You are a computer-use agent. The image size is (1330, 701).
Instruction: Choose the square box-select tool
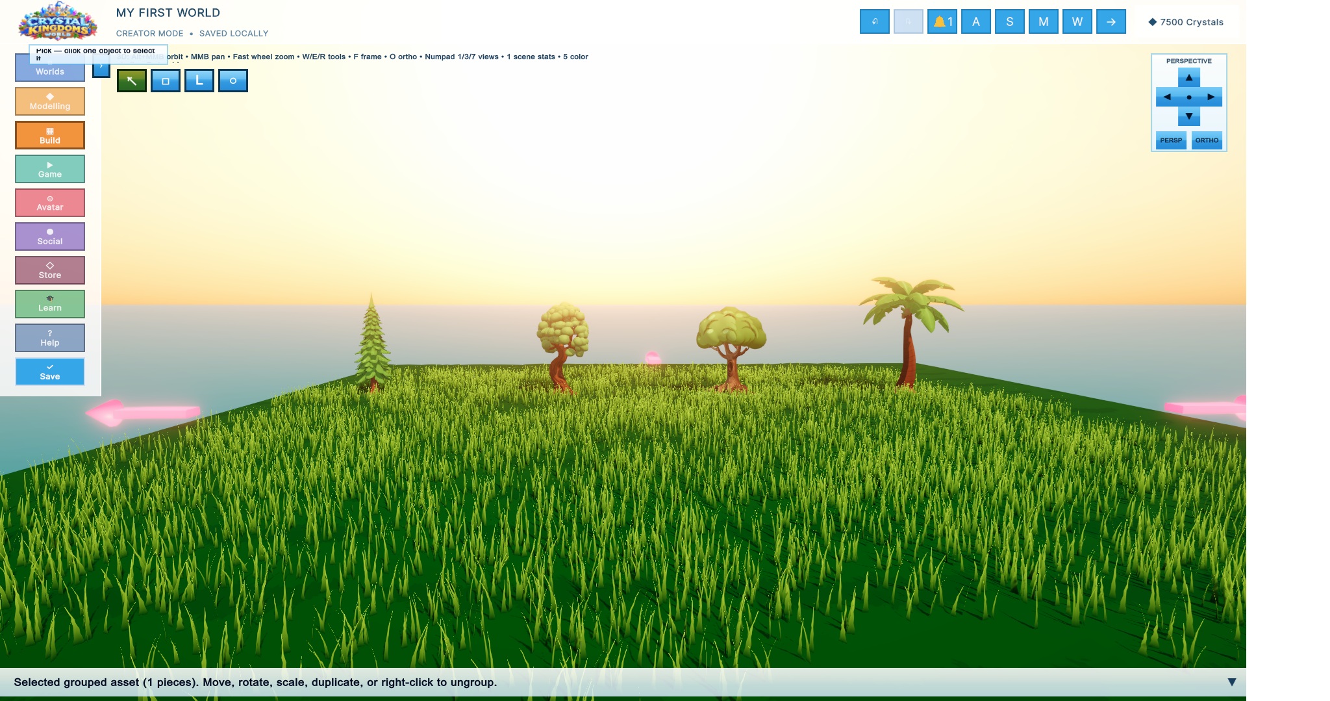click(x=166, y=81)
